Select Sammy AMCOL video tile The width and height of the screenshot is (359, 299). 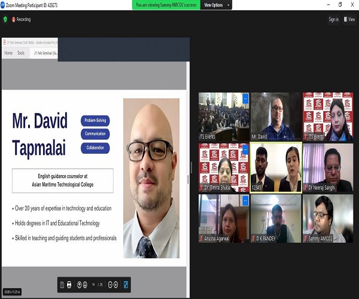click(328, 218)
